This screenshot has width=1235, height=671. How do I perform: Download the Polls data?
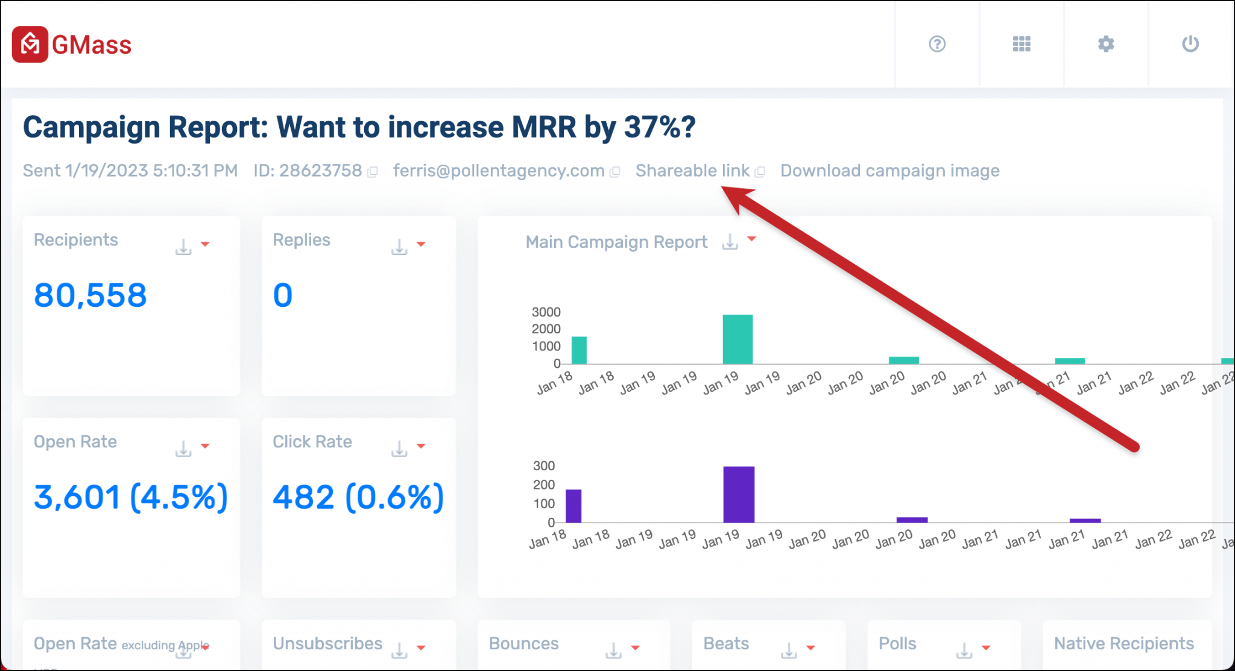(963, 651)
